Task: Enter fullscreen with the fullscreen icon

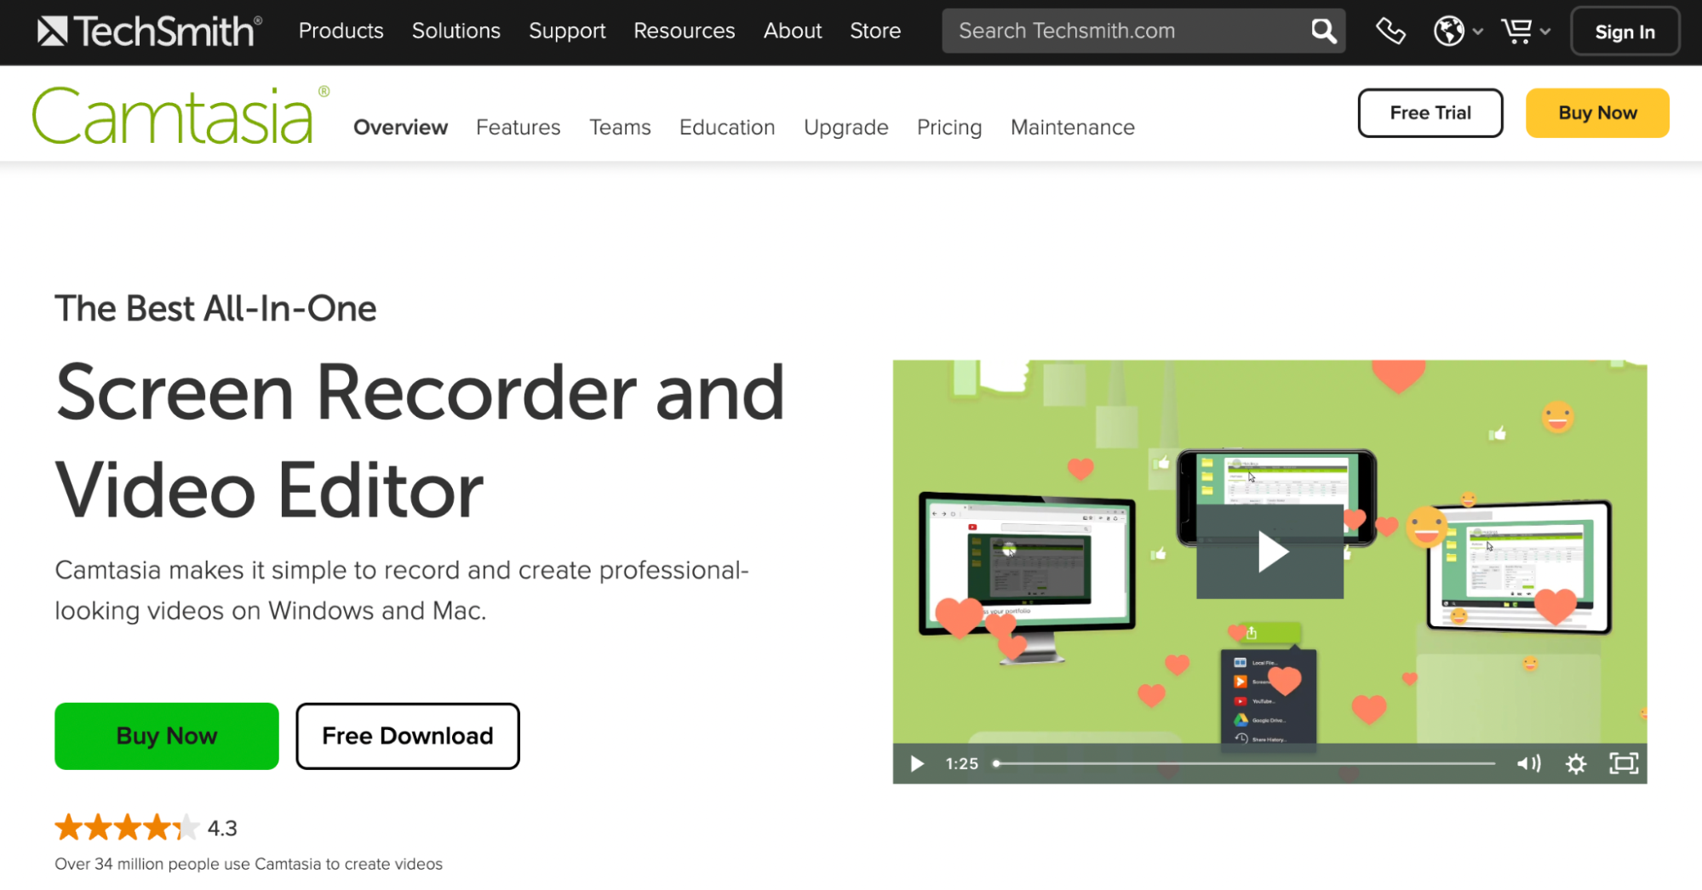Action: (x=1624, y=763)
